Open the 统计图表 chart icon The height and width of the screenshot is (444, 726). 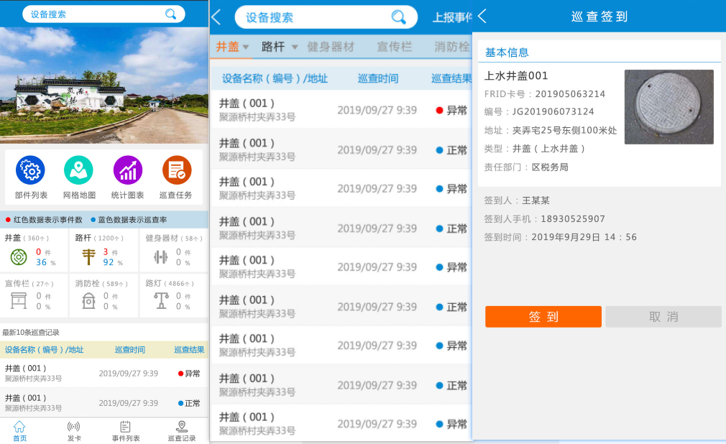click(128, 170)
